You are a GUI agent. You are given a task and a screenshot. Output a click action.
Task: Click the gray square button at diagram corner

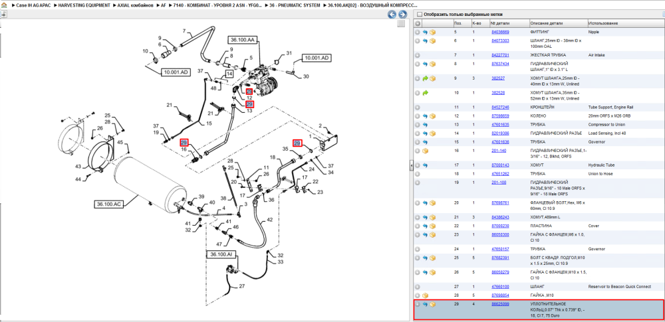[401, 24]
